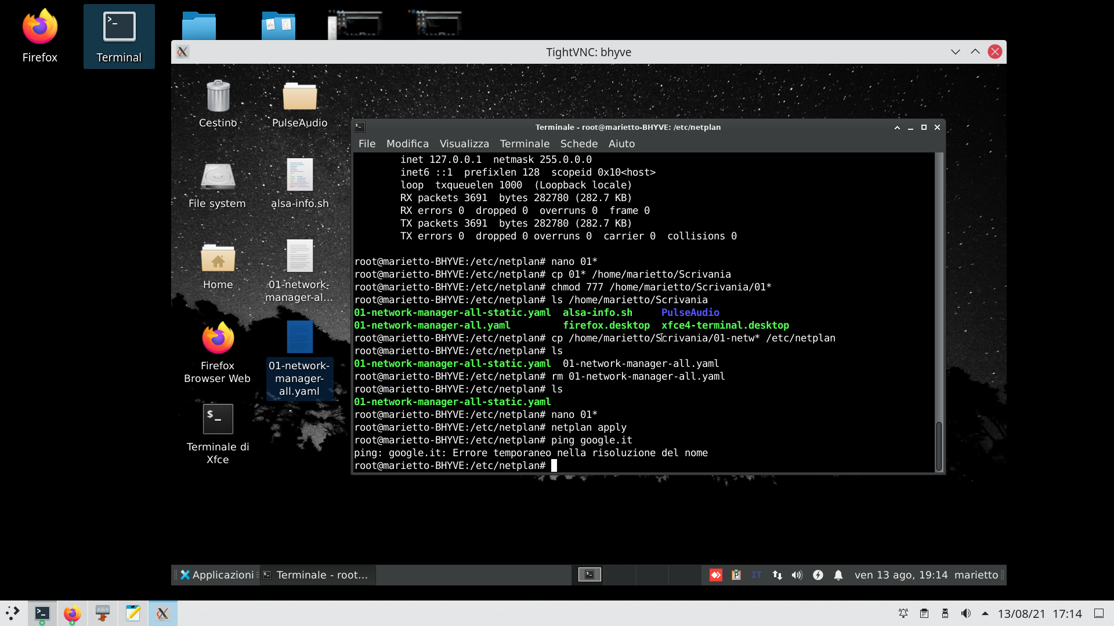Open the clipboard manager tray icon
Screen dimensions: 1114x626
pyautogui.click(x=736, y=575)
